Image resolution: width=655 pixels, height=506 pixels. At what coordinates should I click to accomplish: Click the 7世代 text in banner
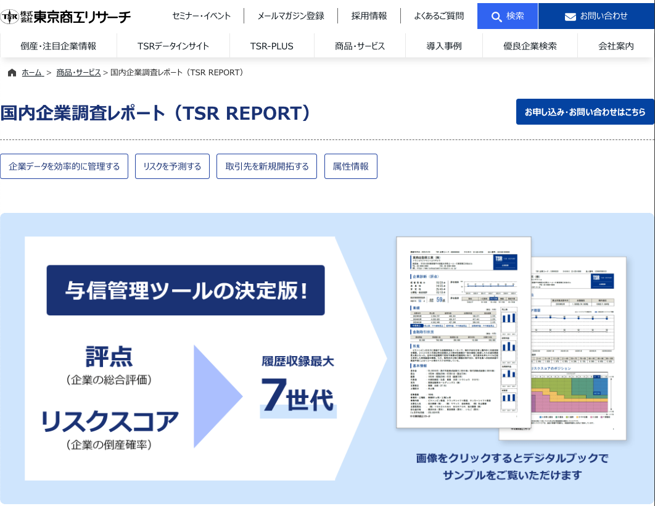(297, 396)
